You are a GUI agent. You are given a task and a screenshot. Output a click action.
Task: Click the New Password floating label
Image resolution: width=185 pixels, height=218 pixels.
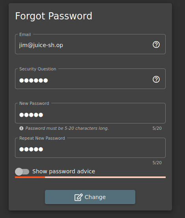pyautogui.click(x=34, y=103)
